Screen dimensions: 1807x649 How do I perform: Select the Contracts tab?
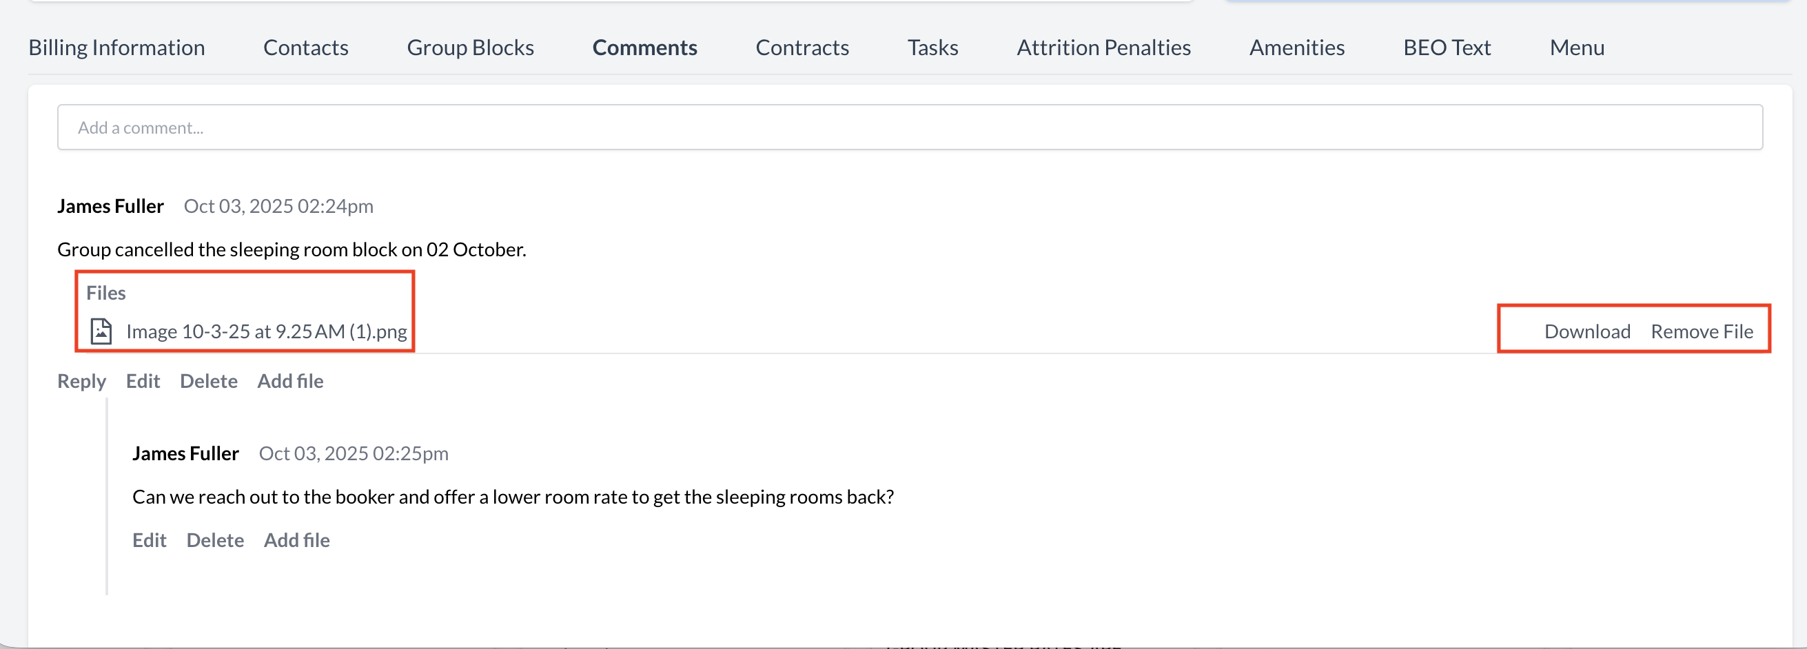point(802,48)
